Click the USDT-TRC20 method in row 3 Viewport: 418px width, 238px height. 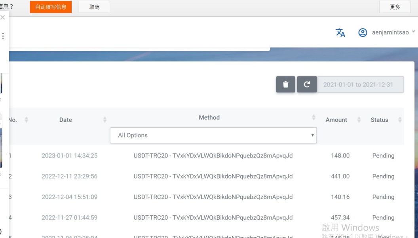coord(213,197)
